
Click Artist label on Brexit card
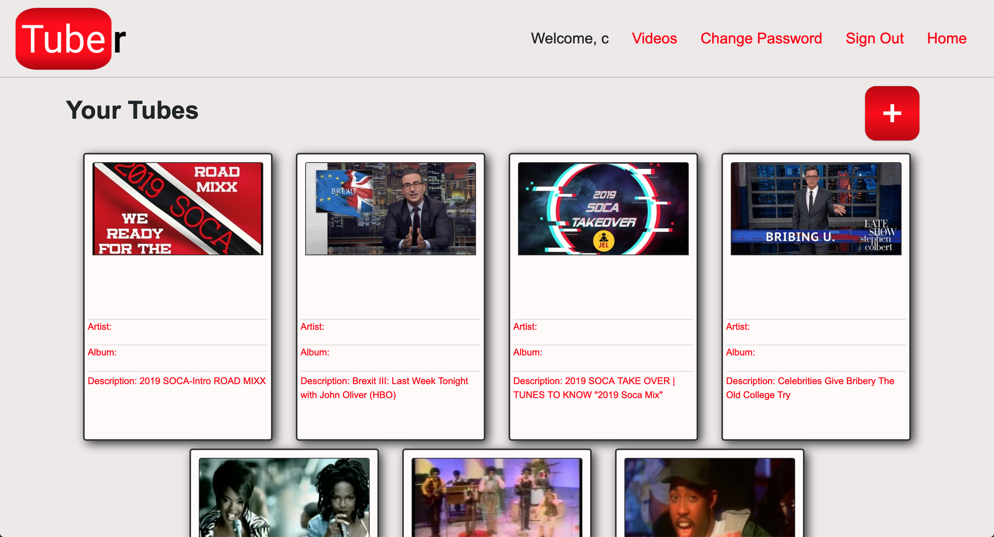tap(312, 327)
